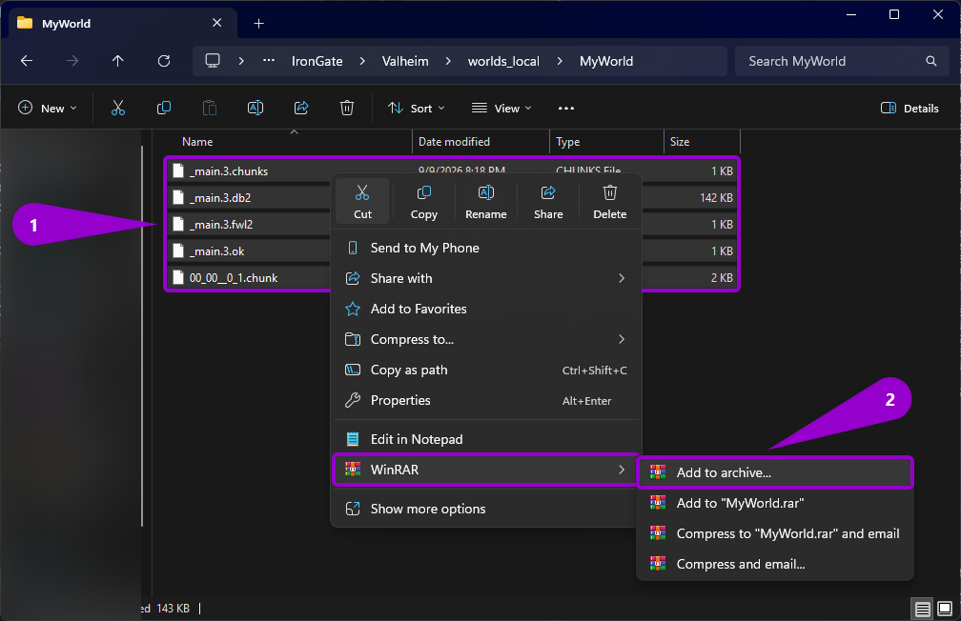Viewport: 961px width, 621px height.
Task: Click MyWorld breadcrumb in address bar
Action: (606, 61)
